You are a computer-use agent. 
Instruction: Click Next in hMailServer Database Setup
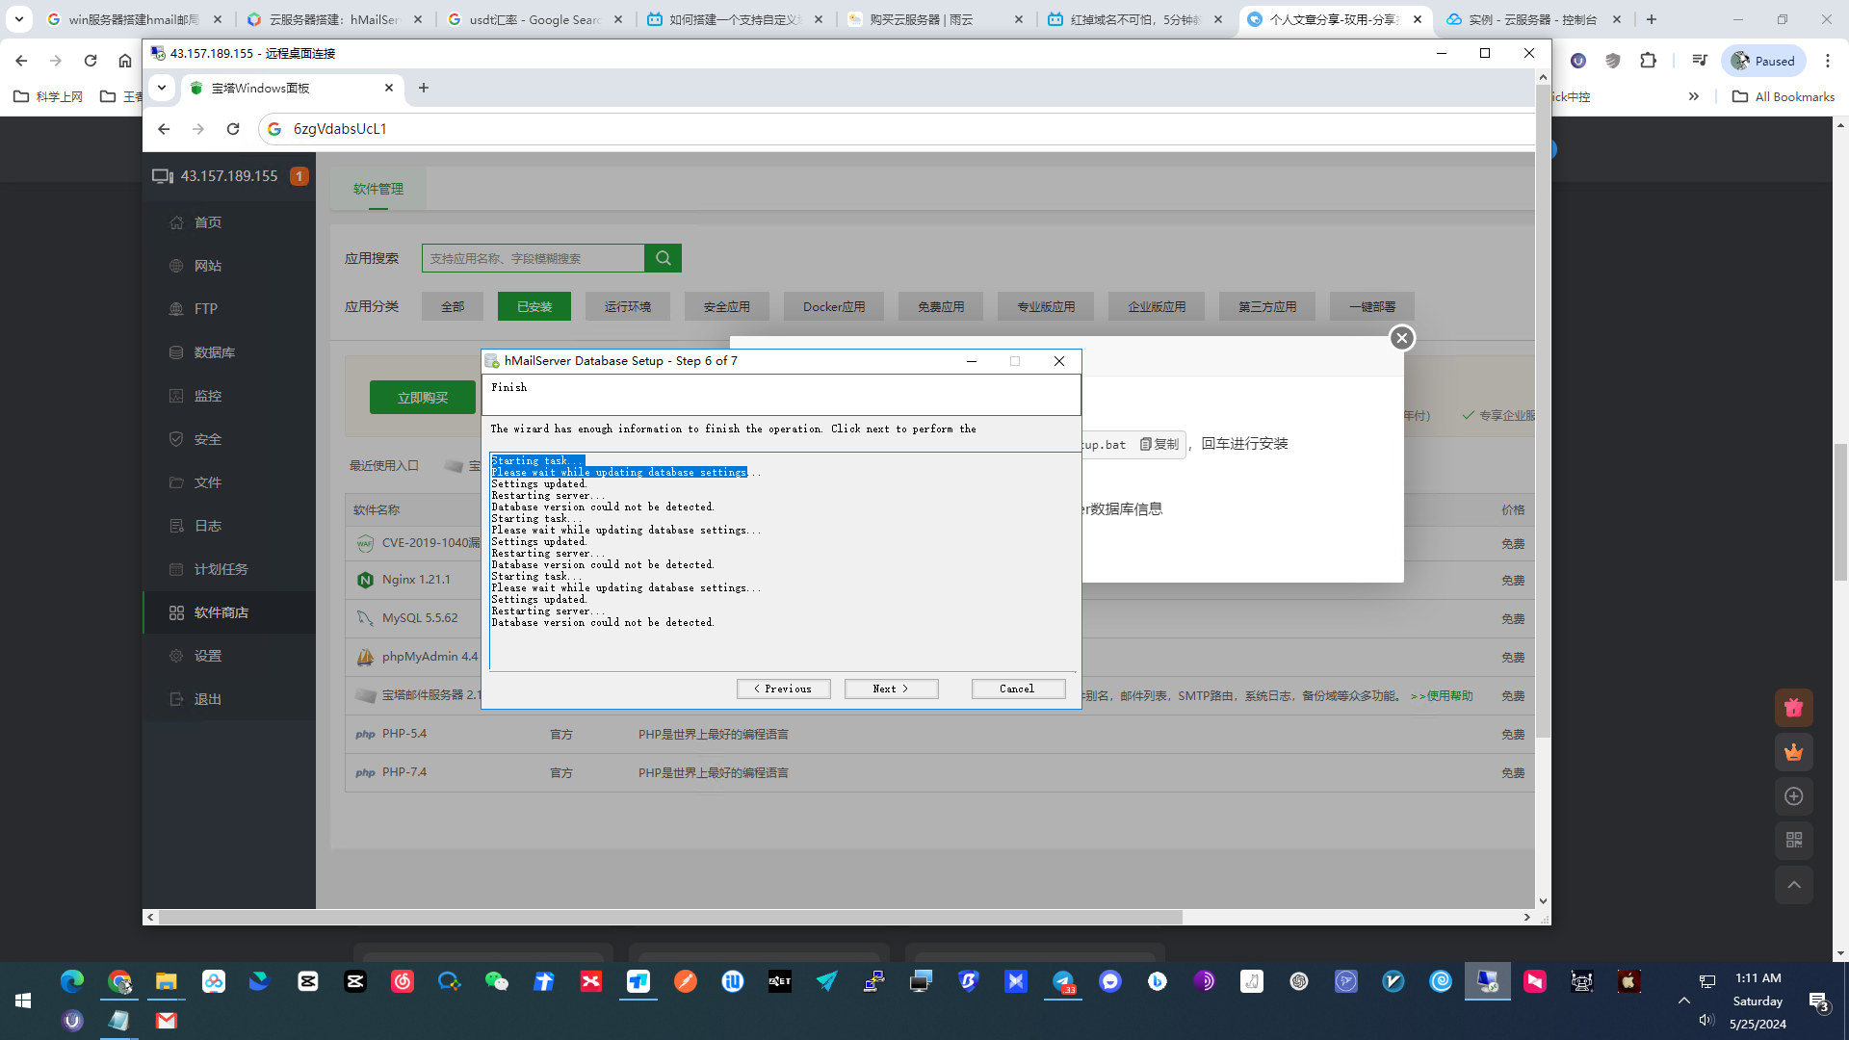tap(891, 689)
